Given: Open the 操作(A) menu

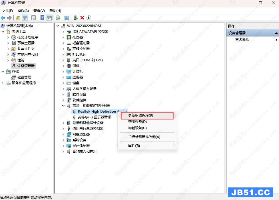Looking at the screenshot, I should (x=23, y=11).
